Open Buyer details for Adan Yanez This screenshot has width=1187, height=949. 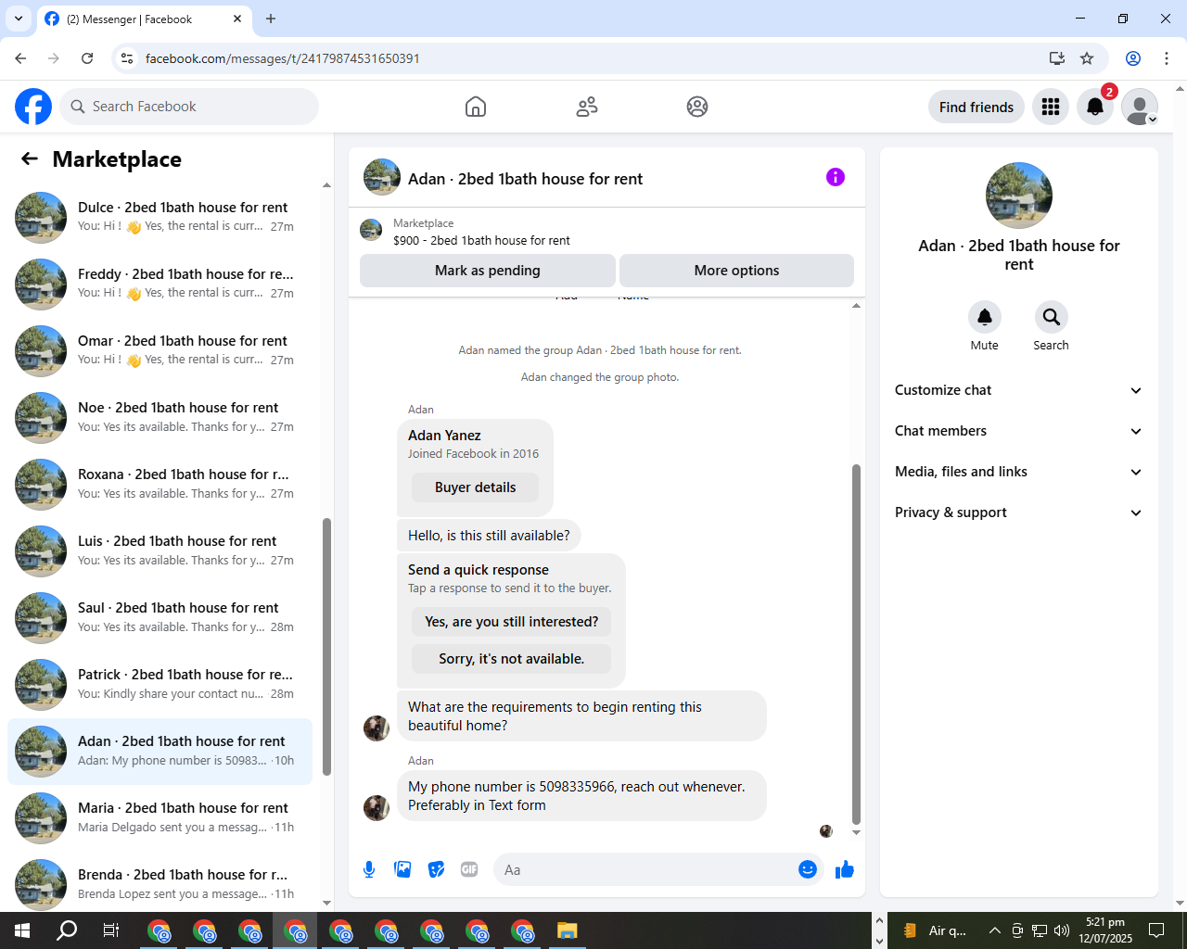(476, 487)
